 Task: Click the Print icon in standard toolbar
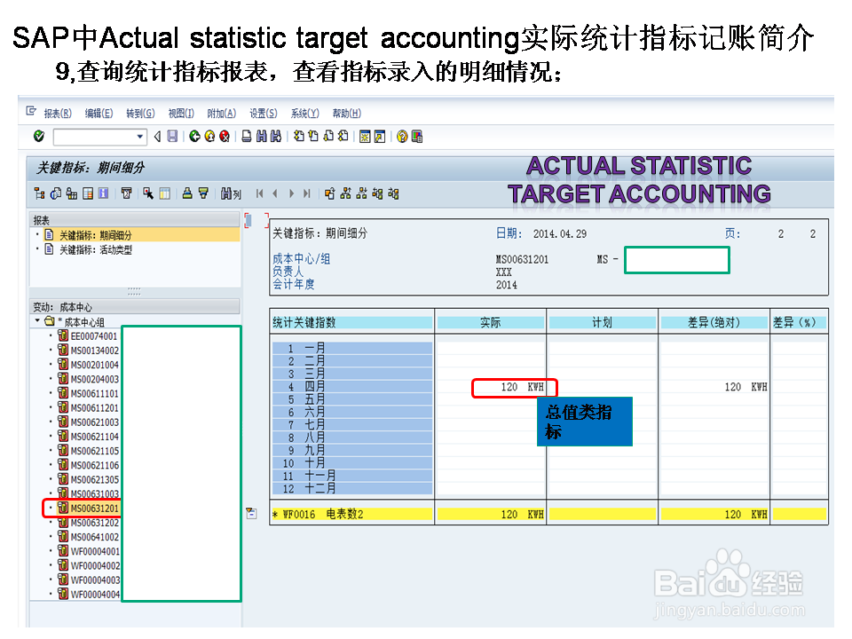click(x=246, y=137)
